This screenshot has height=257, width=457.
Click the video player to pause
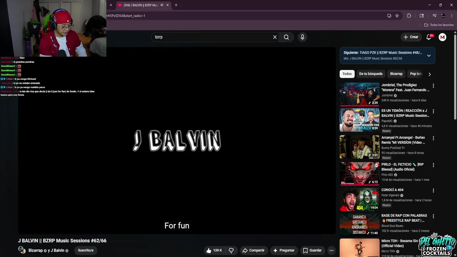[177, 141]
